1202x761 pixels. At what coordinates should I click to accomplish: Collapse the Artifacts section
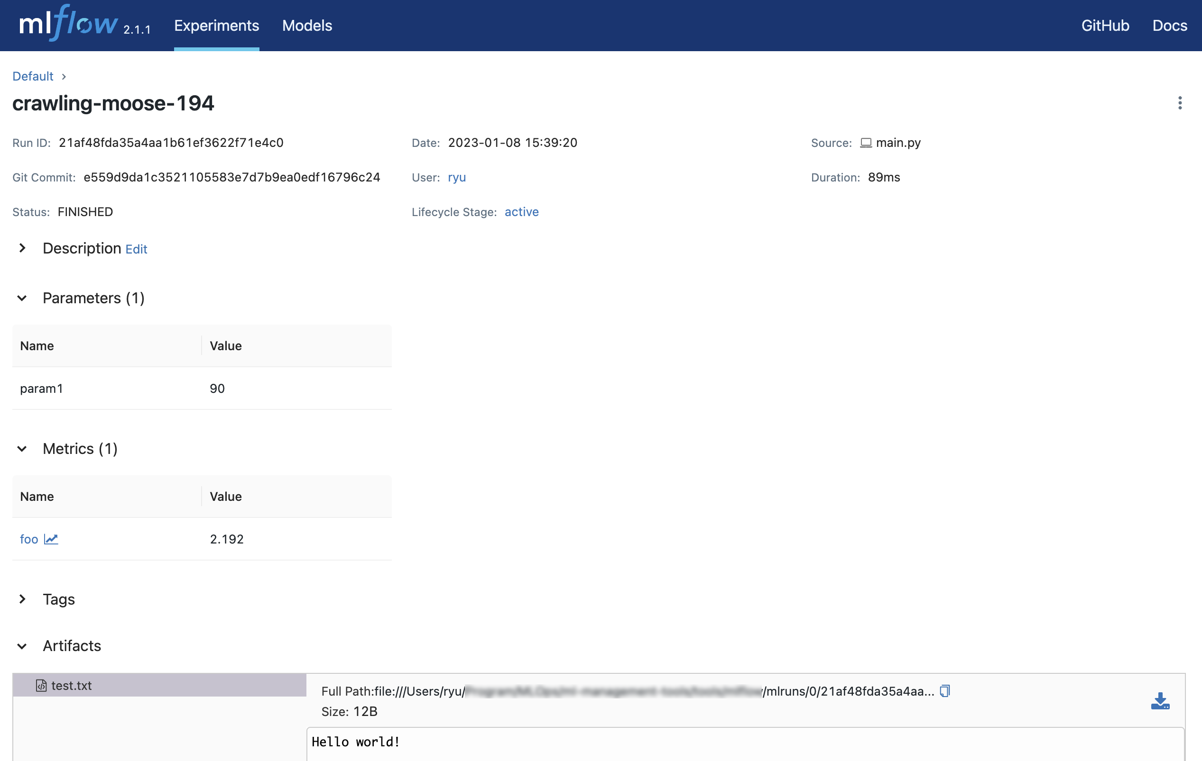pos(22,646)
